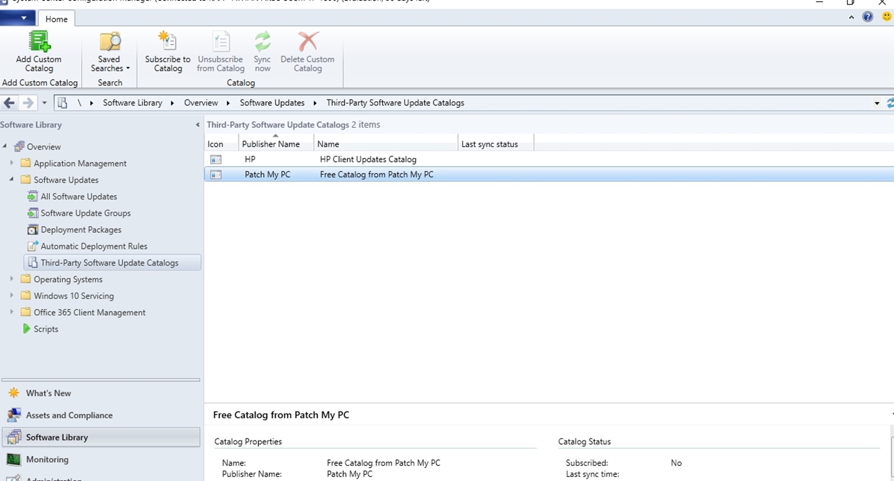Click the Catalog Properties section heading
Viewport: 894px width, 481px height.
point(248,442)
